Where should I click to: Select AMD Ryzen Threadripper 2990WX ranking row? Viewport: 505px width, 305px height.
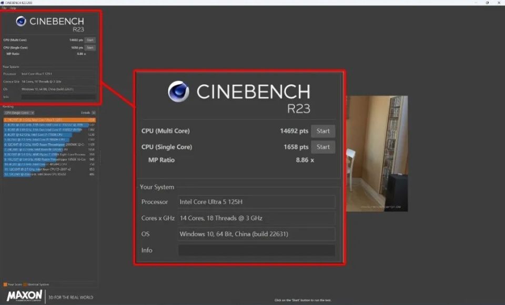pos(49,145)
